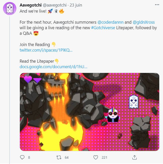Click the retweet arrows icon
This screenshot has width=163, height=164.
pos(59,157)
